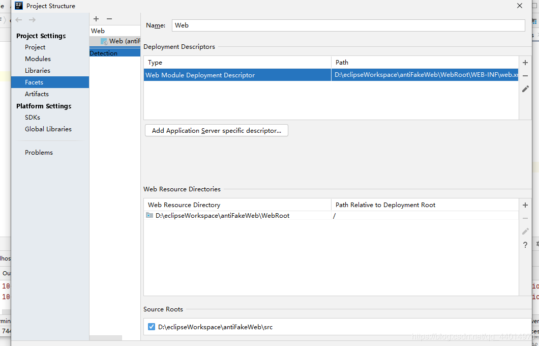Click the forward navigation arrow
This screenshot has height=346, width=539.
32,20
